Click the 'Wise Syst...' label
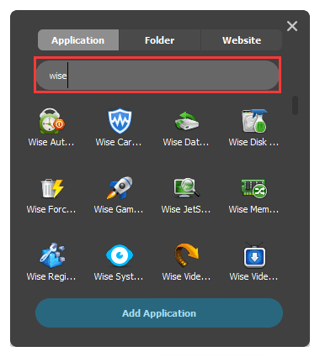The width and height of the screenshot is (320, 357). [x=119, y=276]
